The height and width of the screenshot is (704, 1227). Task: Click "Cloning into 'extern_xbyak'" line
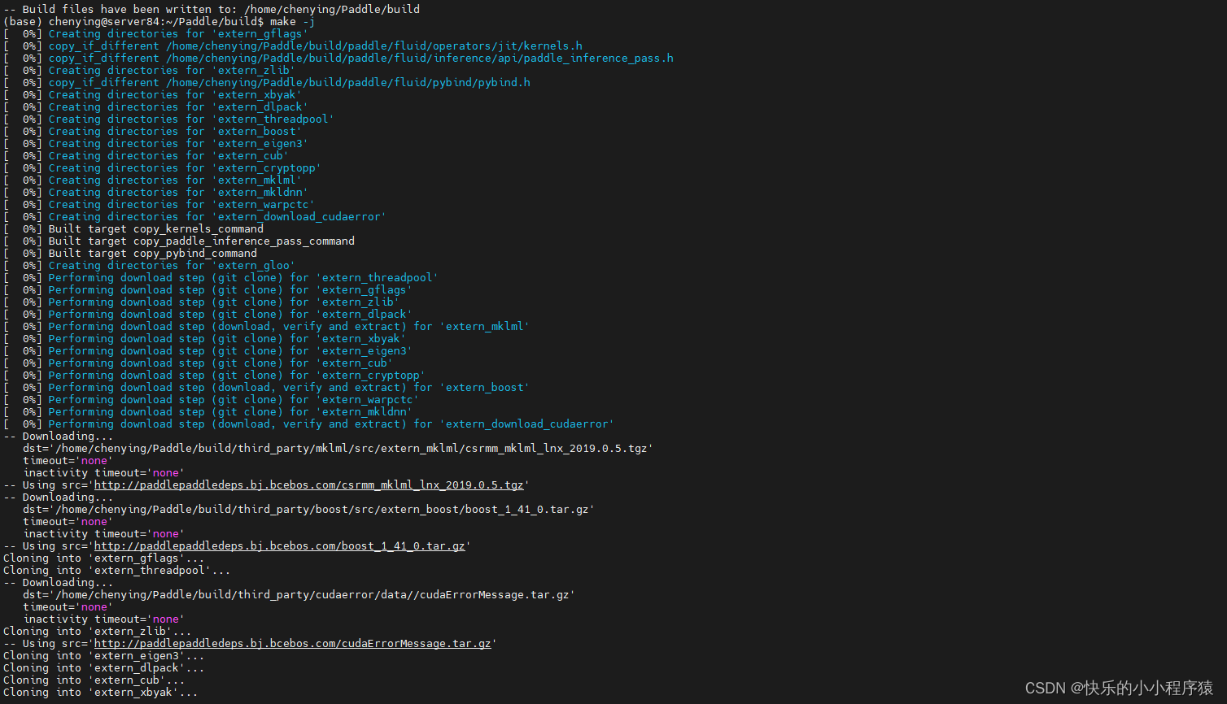(101, 692)
